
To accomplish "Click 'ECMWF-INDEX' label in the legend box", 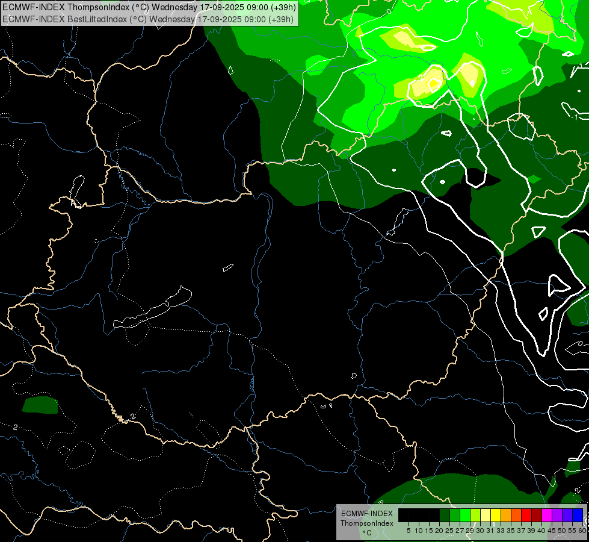I will coord(367,514).
